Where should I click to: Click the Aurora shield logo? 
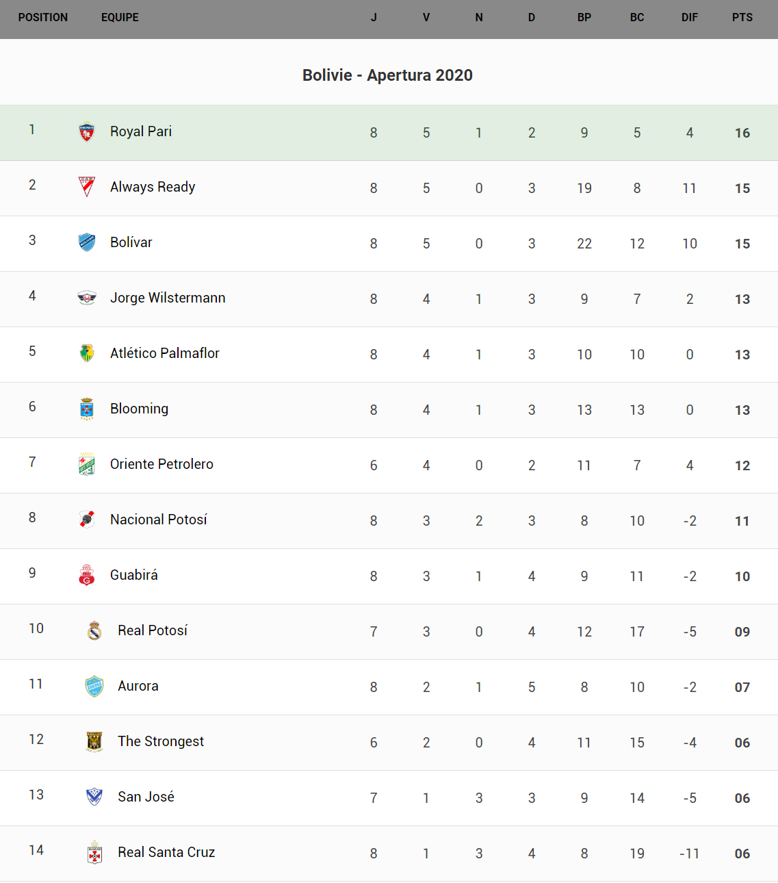pyautogui.click(x=94, y=686)
